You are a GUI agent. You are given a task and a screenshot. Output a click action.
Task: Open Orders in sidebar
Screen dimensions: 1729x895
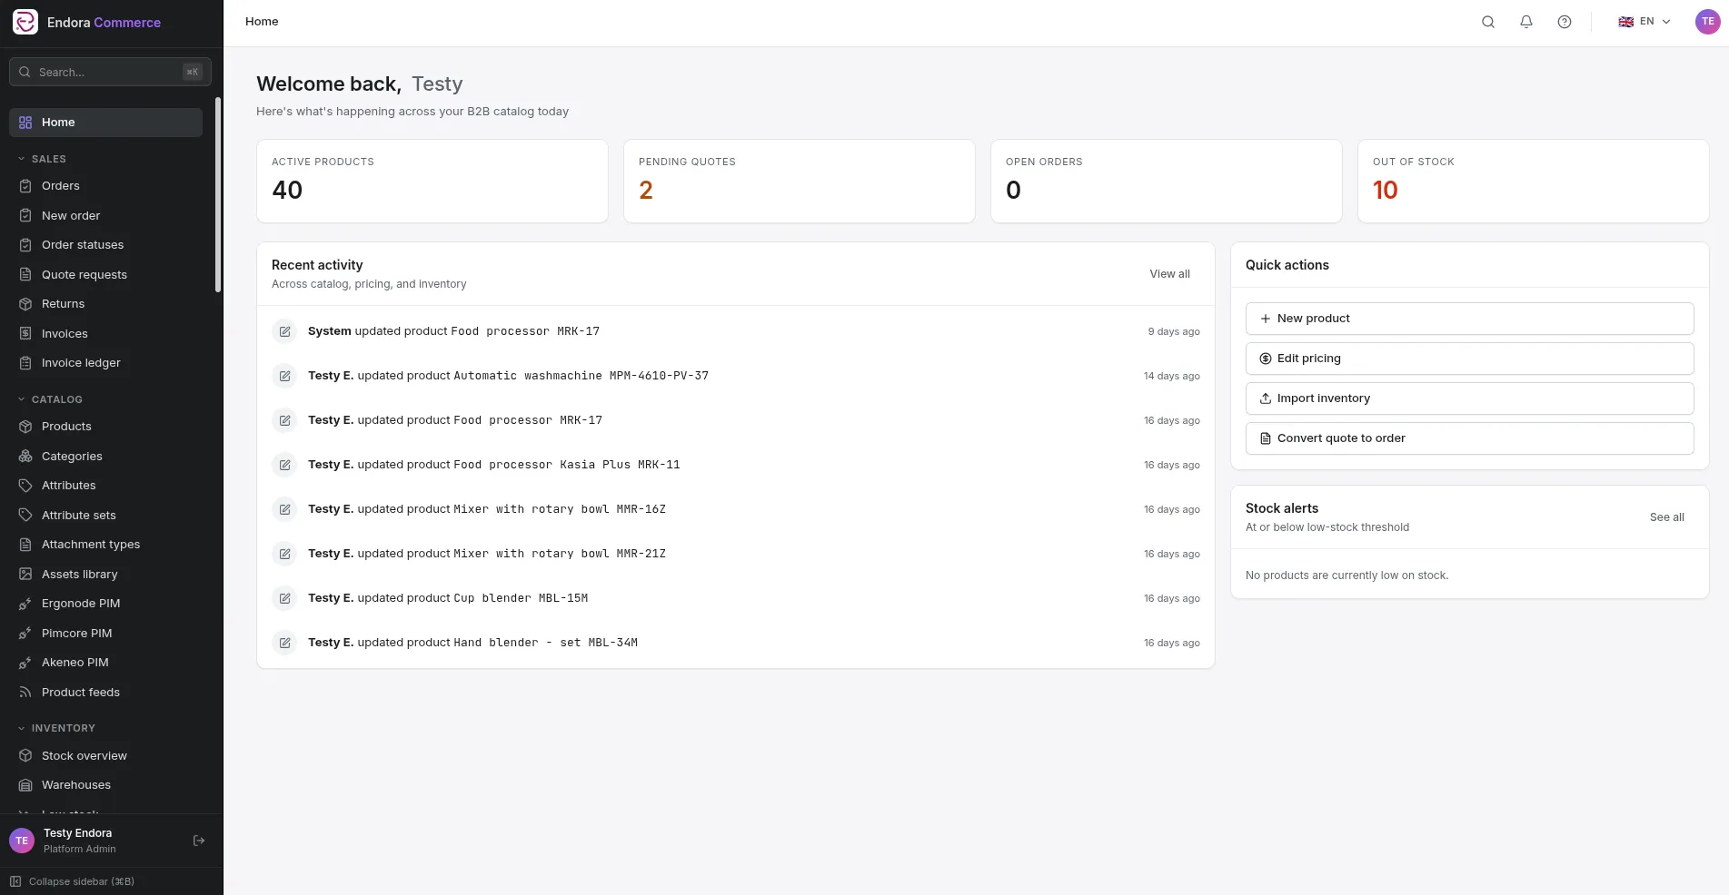pos(105,186)
